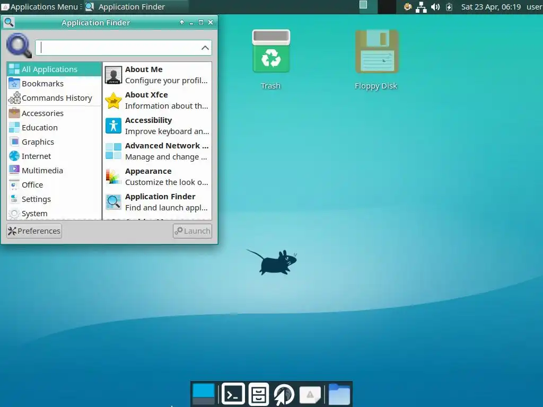543x407 pixels.
Task: Roll up the Application Finder window
Action: click(182, 22)
